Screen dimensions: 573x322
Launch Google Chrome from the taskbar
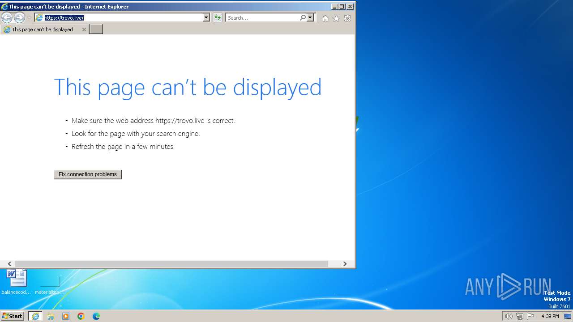tap(81, 316)
